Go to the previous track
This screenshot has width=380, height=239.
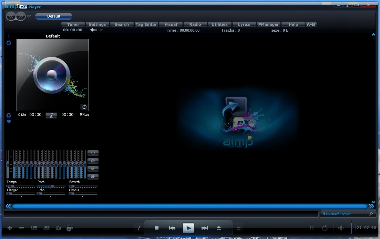click(x=172, y=228)
